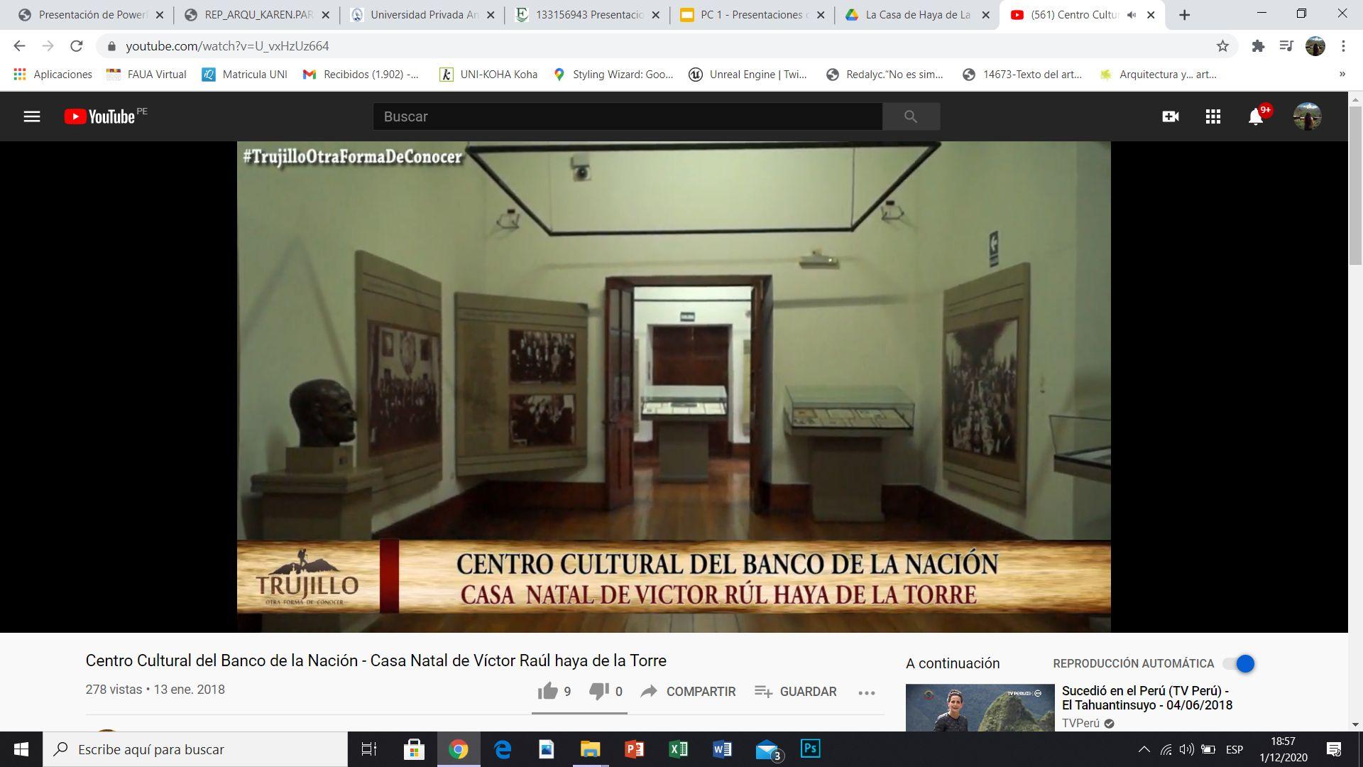Open Photoshop from the taskbar
This screenshot has height=767, width=1363.
(x=811, y=749)
